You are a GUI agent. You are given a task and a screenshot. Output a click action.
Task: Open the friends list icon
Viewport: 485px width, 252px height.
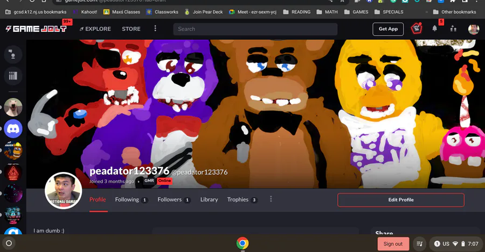[453, 28]
